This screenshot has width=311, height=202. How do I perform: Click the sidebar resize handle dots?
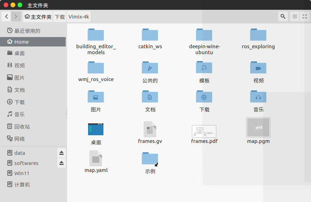click(67, 113)
